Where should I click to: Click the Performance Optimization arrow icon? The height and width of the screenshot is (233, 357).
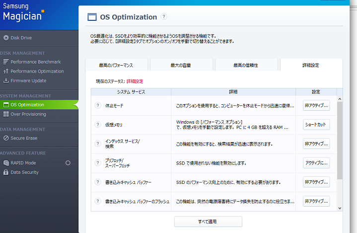click(6, 71)
